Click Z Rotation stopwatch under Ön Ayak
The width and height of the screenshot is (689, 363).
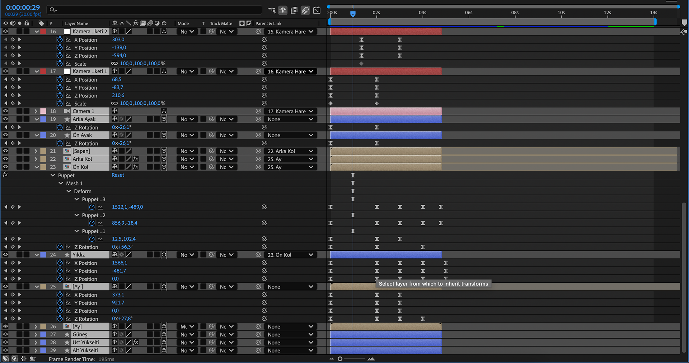point(60,143)
